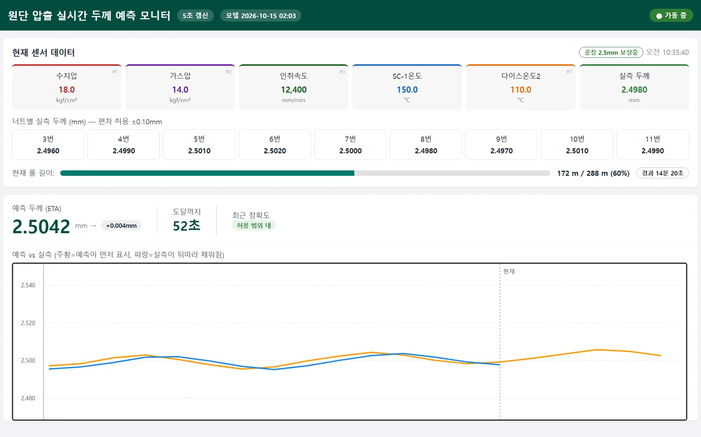Click the 허용 범위 내 accuracy badge
The width and height of the screenshot is (701, 437).
pos(254,225)
